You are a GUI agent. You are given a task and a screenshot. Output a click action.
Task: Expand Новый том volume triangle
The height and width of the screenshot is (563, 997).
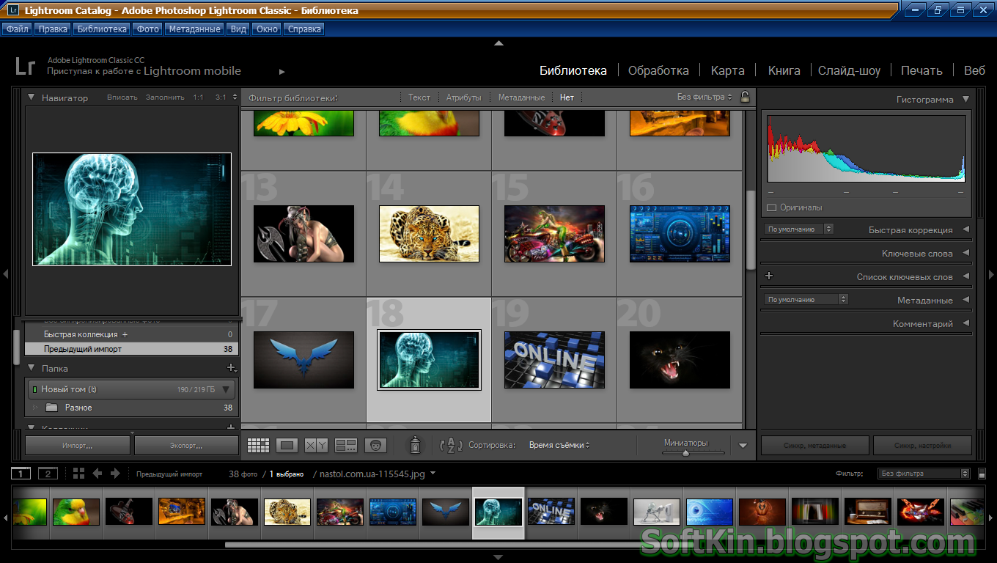click(227, 389)
